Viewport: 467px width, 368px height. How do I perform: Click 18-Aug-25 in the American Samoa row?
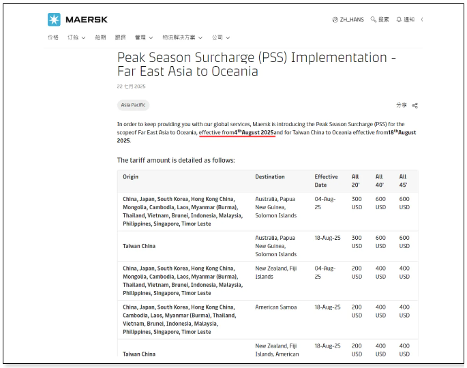(x=328, y=307)
